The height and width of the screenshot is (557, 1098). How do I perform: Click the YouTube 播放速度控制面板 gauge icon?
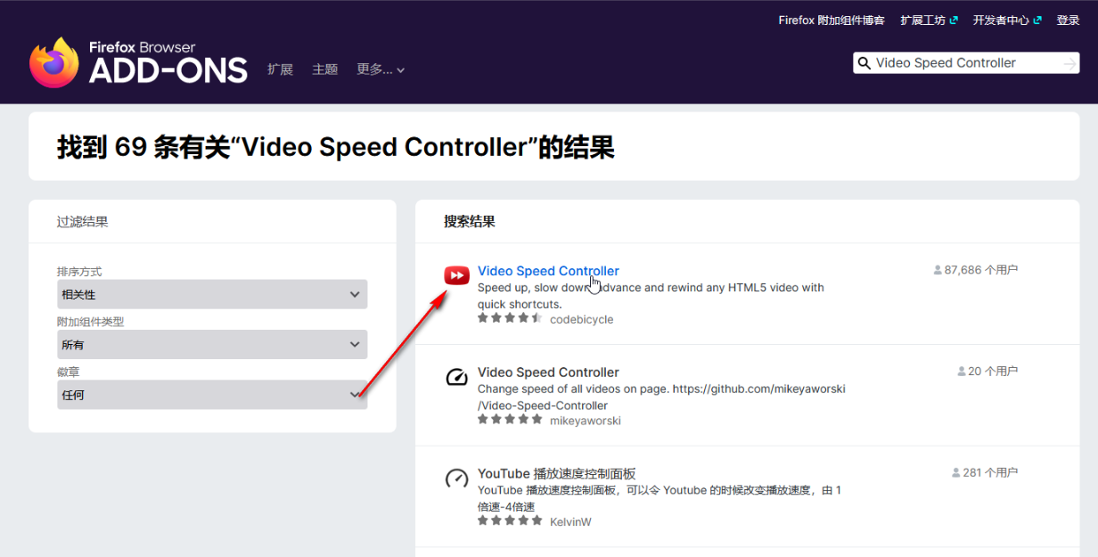pyautogui.click(x=456, y=479)
